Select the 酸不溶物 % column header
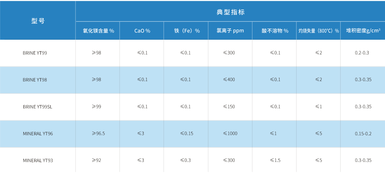Image resolution: width=385 pixels, height=173 pixels. point(275,31)
